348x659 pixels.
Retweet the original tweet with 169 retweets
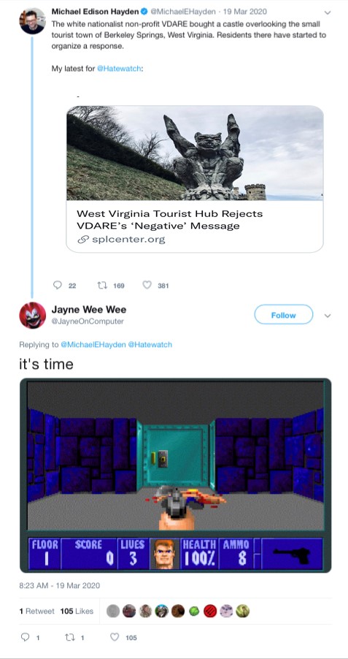[x=101, y=285]
